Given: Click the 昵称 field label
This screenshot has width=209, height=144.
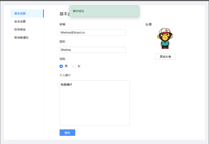Looking at the screenshot, I should click(x=62, y=41).
